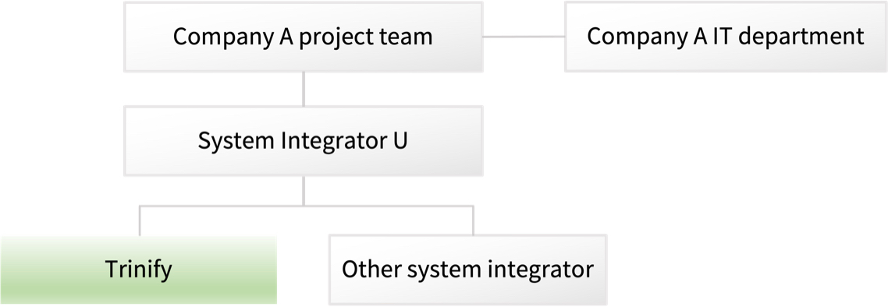Select the Other system integrator box

[x=467, y=270]
